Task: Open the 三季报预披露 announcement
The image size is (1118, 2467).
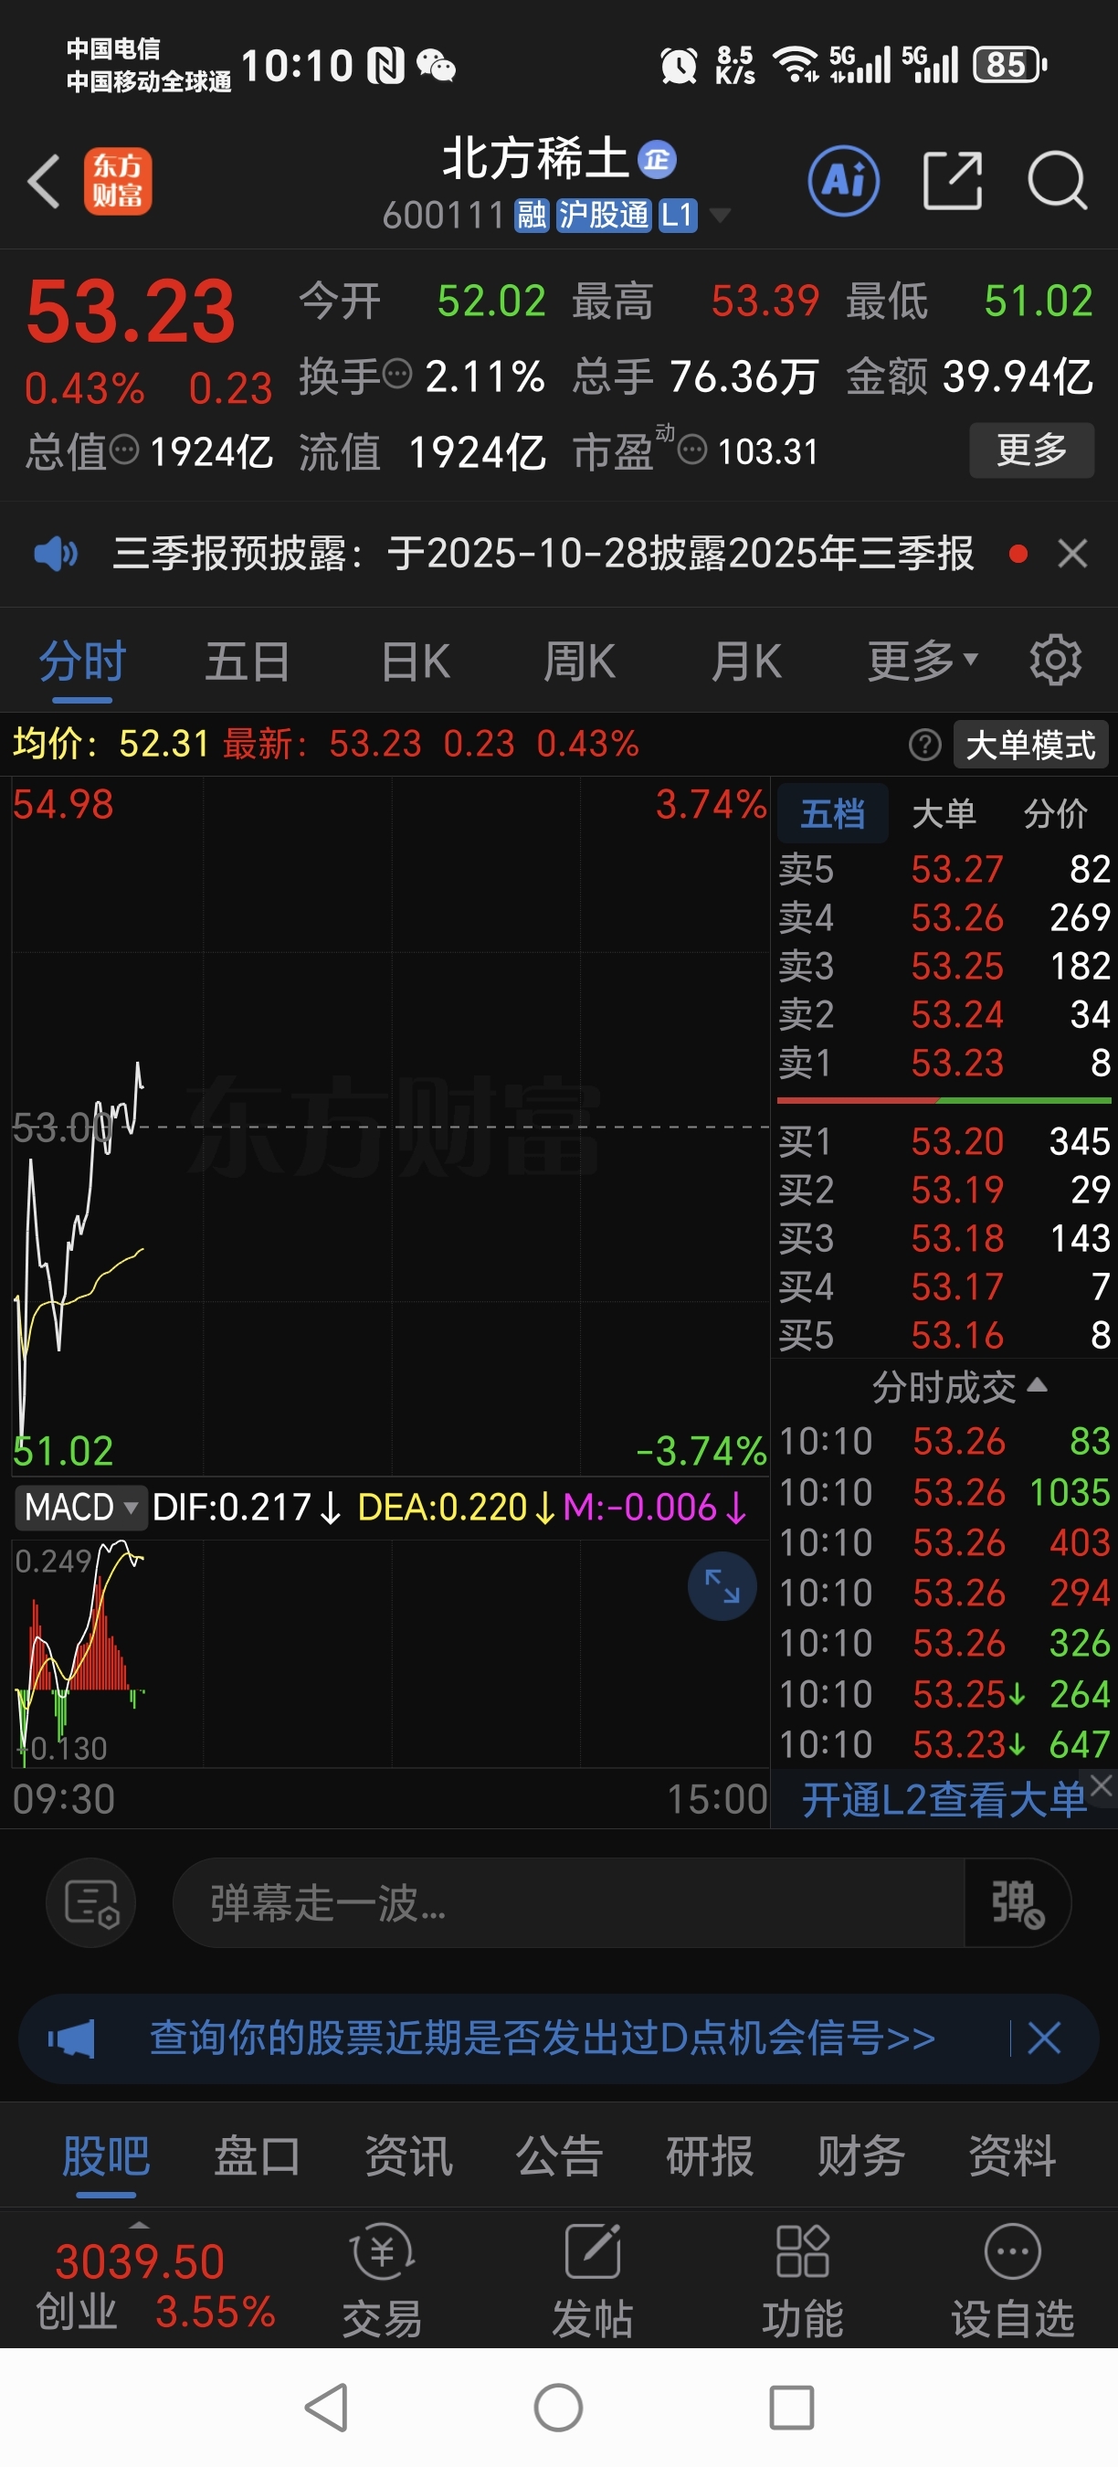Action: coord(543,554)
